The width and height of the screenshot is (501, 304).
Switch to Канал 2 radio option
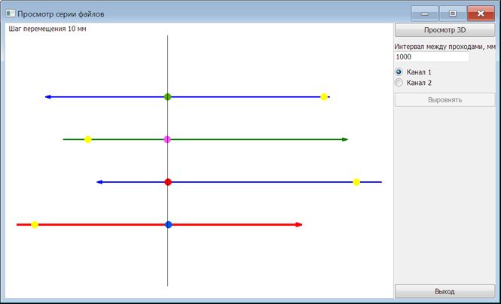(399, 83)
